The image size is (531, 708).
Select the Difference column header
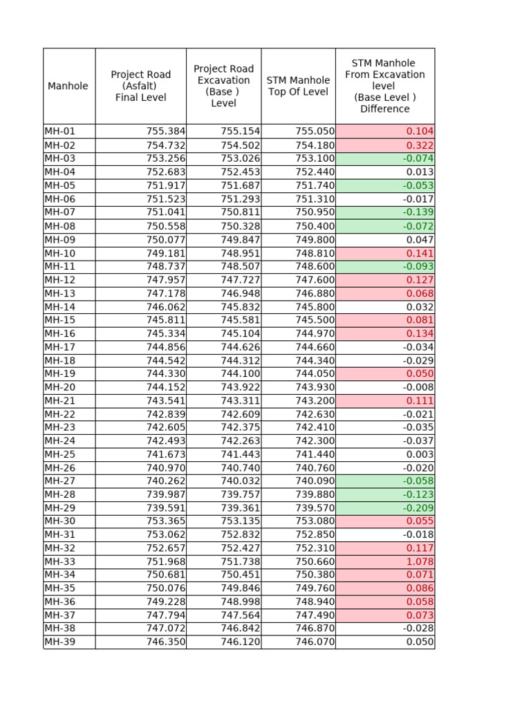coord(385,86)
